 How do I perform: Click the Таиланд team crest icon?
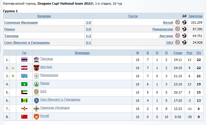click(x=36, y=60)
